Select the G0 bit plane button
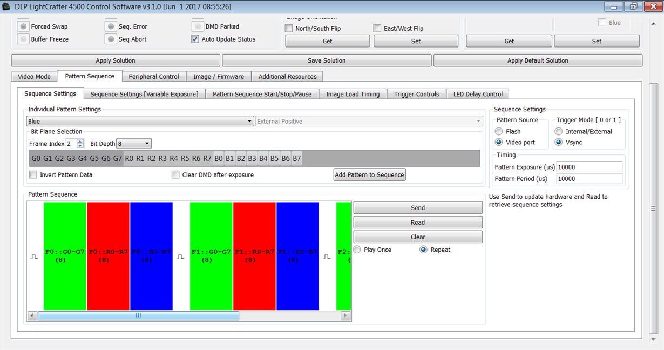The height and width of the screenshot is (350, 664). pos(36,159)
